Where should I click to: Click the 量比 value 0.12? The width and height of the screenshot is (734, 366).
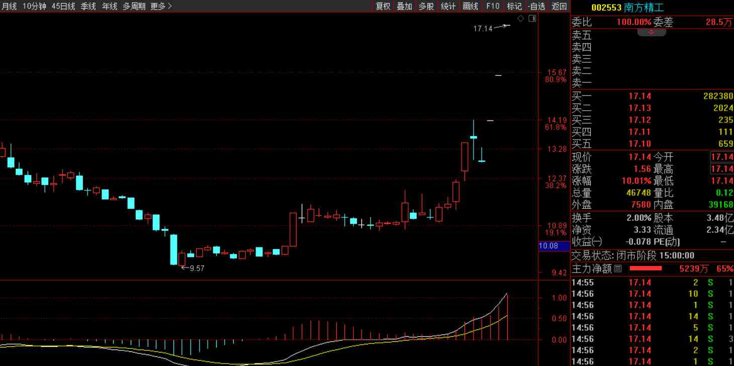724,193
